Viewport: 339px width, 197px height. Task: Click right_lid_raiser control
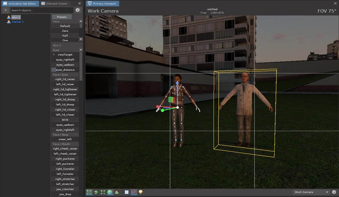click(x=65, y=79)
